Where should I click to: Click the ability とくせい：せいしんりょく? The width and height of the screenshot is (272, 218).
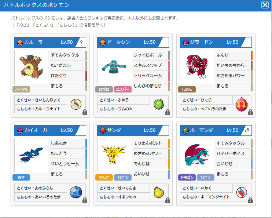point(41,100)
